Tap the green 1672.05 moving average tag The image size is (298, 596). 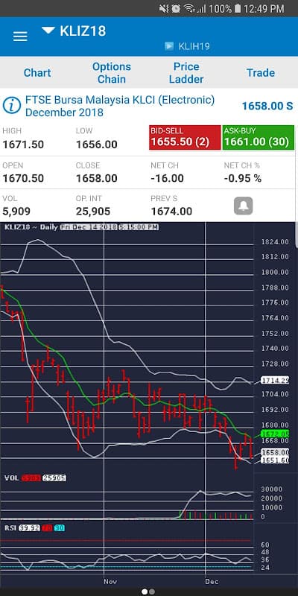point(276,434)
